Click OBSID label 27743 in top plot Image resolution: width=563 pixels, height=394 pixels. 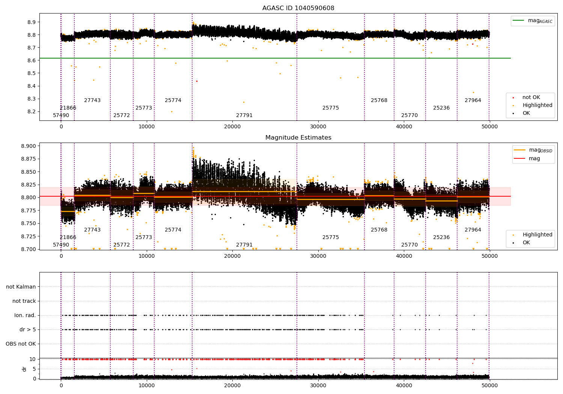click(92, 101)
